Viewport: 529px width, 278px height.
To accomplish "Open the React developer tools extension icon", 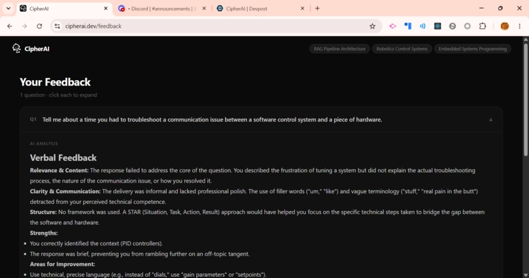I will 438,26.
